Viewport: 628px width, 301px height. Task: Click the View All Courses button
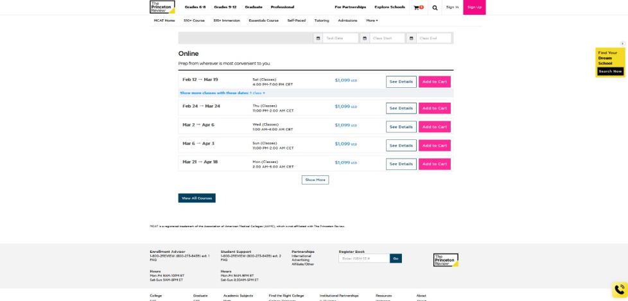pyautogui.click(x=196, y=198)
